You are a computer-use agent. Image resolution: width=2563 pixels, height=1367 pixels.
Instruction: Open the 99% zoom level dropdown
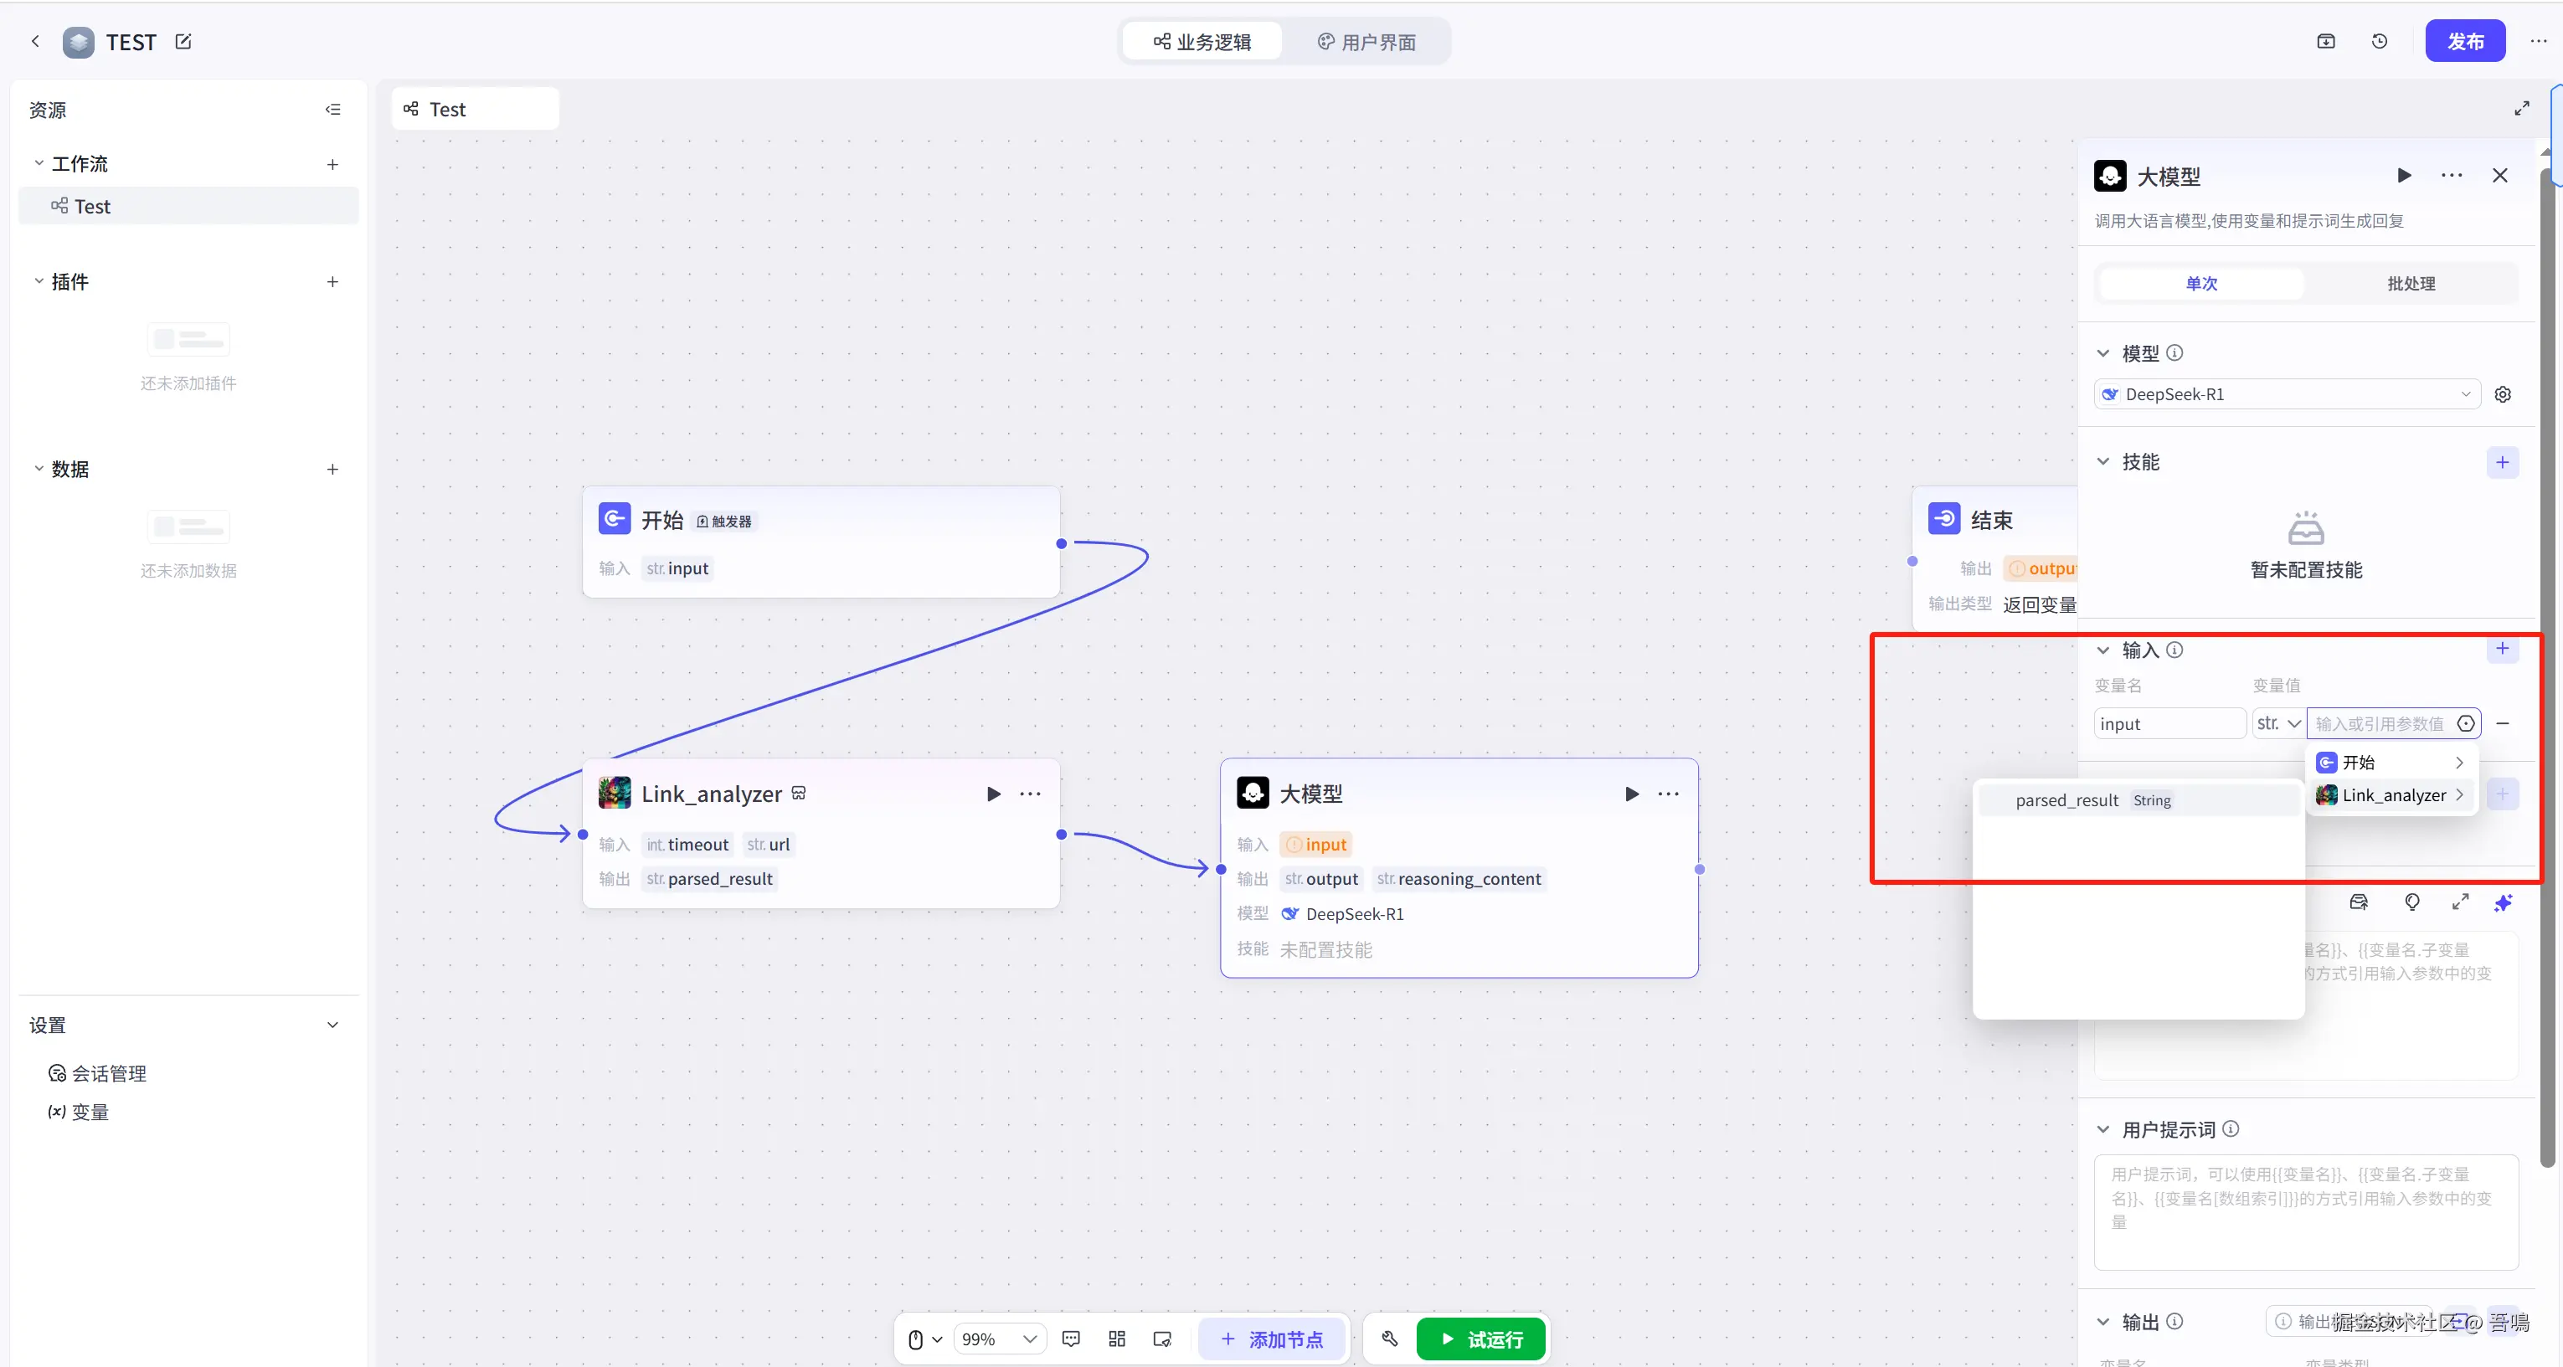(x=999, y=1339)
